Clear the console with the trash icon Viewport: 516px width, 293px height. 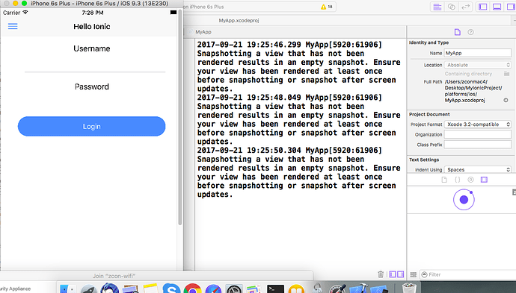point(381,274)
